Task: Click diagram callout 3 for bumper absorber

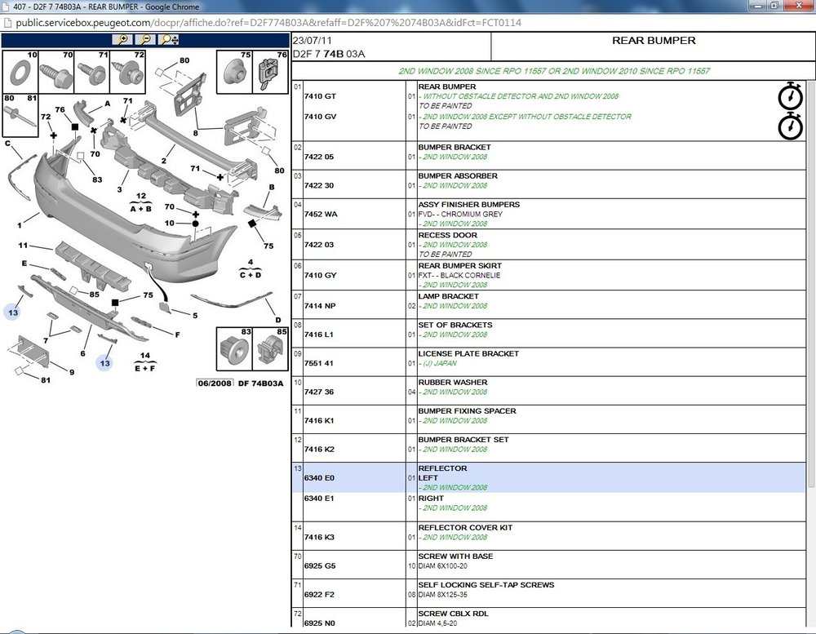Action: pyautogui.click(x=120, y=189)
